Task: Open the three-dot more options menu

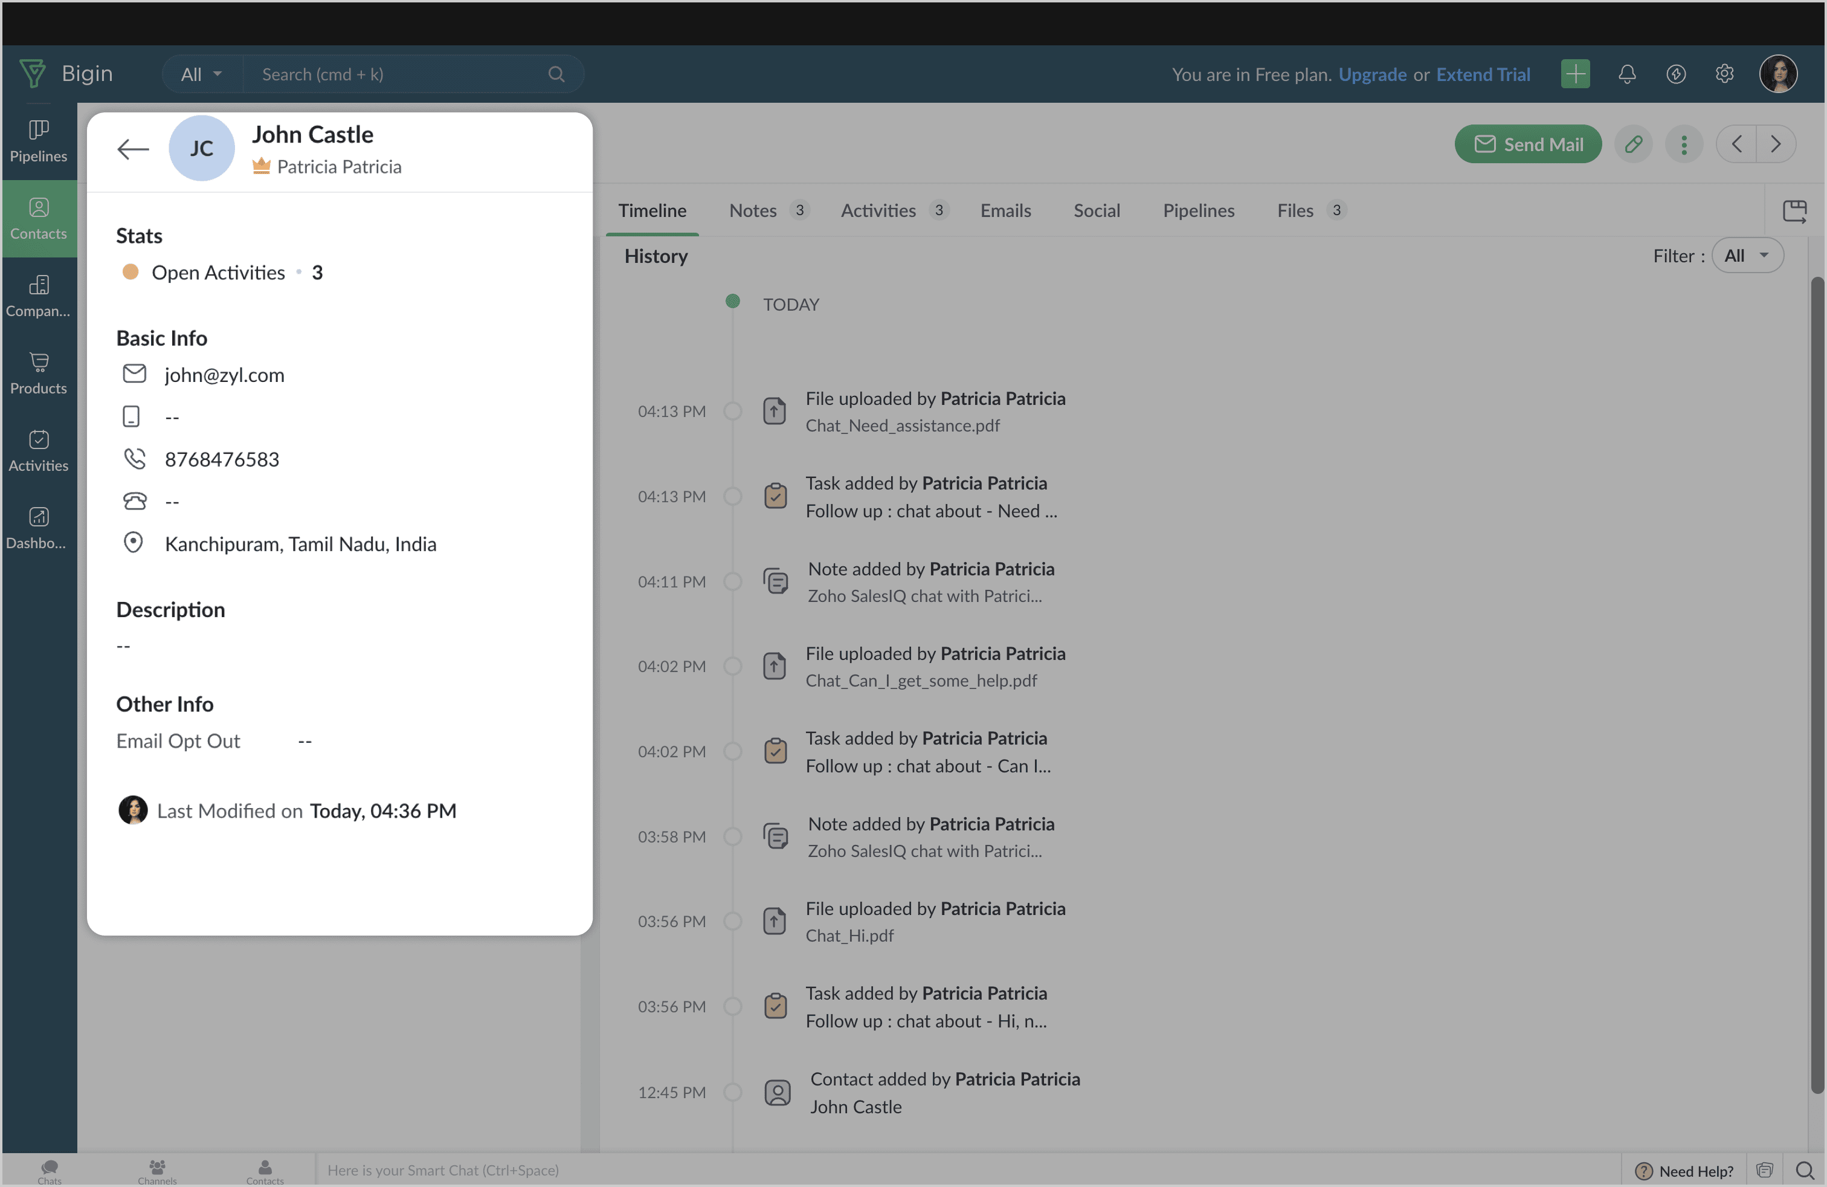Action: coord(1683,144)
